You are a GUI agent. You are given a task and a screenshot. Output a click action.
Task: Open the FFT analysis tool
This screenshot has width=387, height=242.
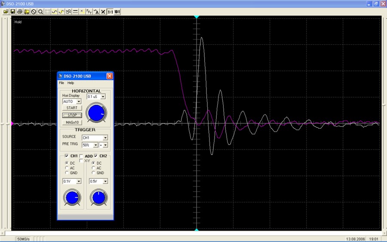[89, 12]
